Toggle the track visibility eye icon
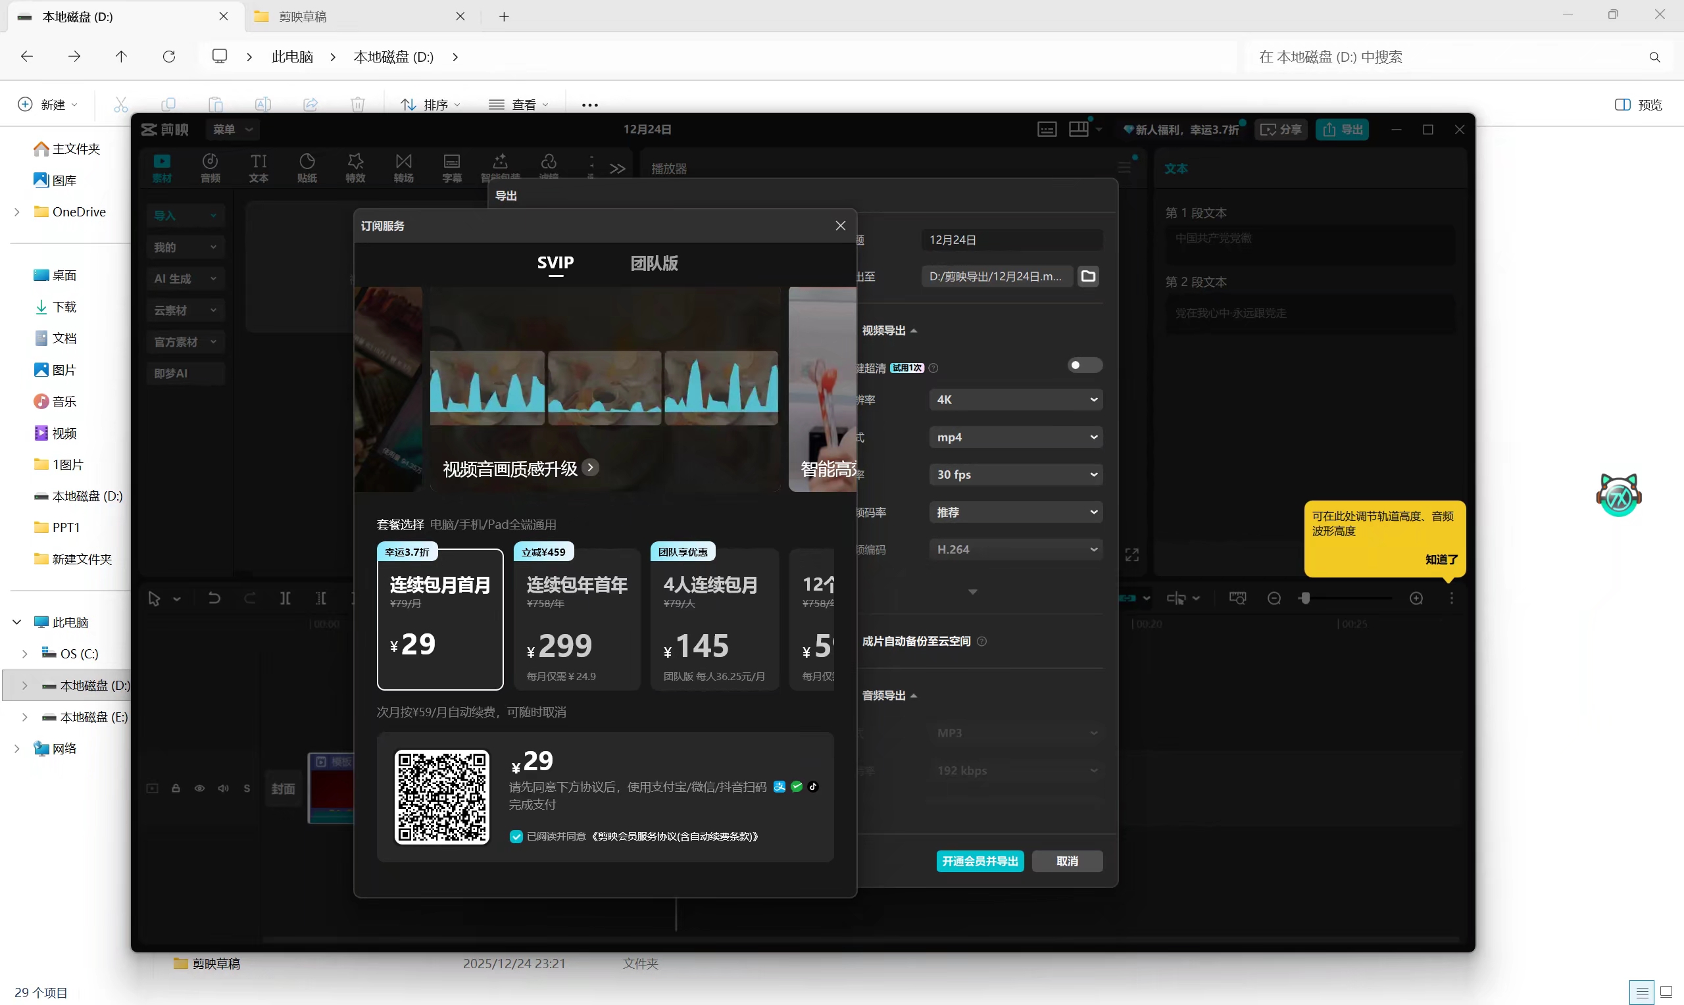The height and width of the screenshot is (1005, 1684). [199, 789]
